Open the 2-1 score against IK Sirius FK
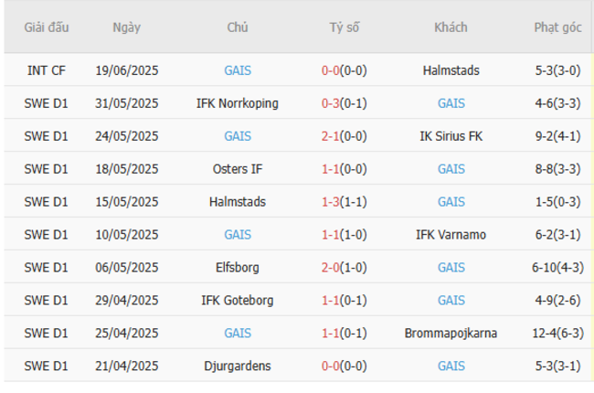594x393 pixels. point(332,136)
